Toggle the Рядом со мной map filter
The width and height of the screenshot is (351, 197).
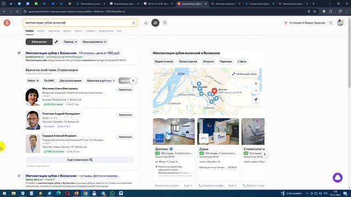(x=164, y=61)
